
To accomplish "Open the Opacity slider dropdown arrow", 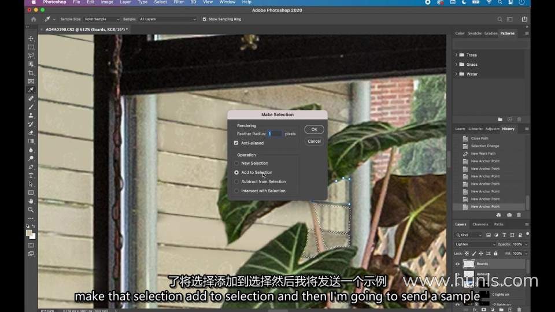I will pyautogui.click(x=526, y=244).
